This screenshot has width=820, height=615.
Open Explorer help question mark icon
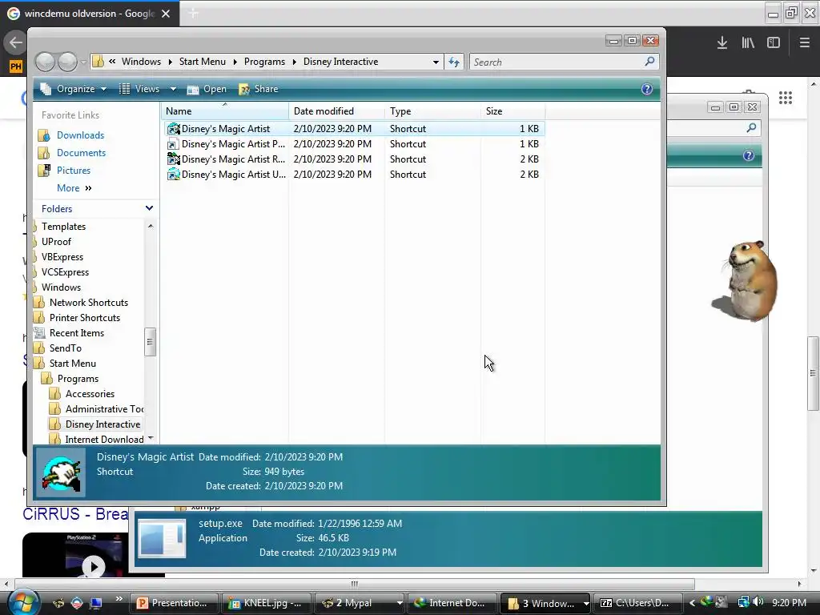coord(647,89)
